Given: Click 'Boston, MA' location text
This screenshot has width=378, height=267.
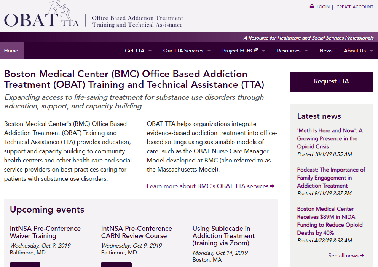Looking at the screenshot, I should pos(207,260).
